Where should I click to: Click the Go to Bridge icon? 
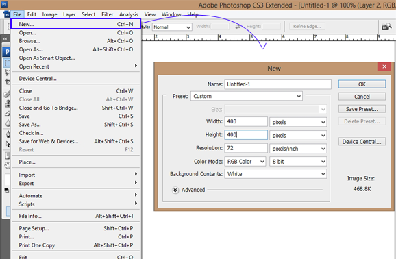(x=386, y=27)
